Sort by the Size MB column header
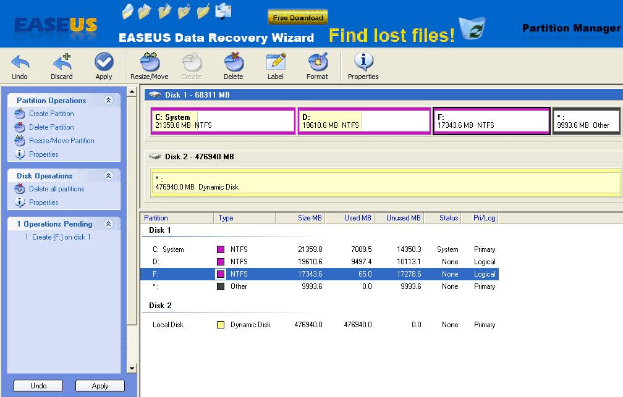Viewport: 623px width, 397px height. [300, 218]
